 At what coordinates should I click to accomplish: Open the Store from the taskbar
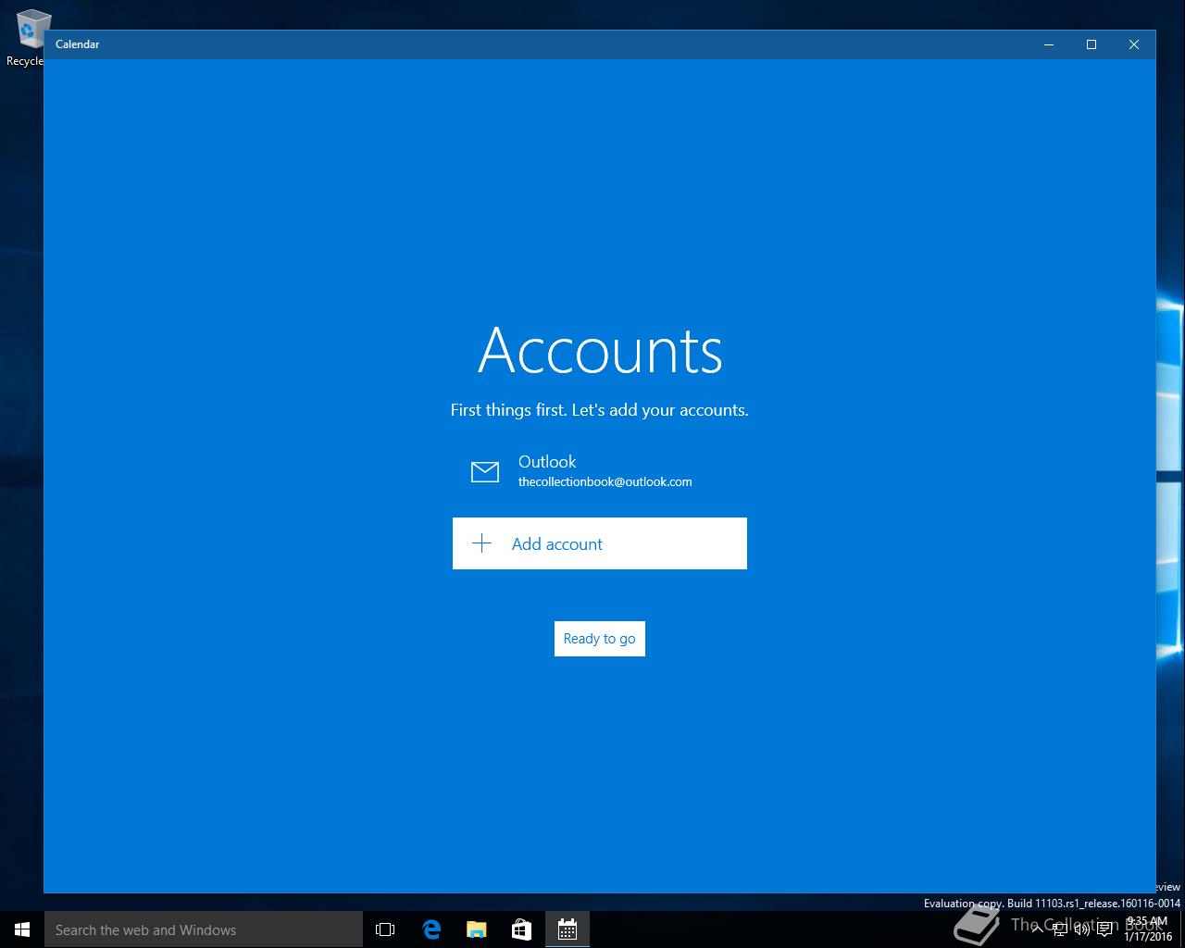pos(521,929)
